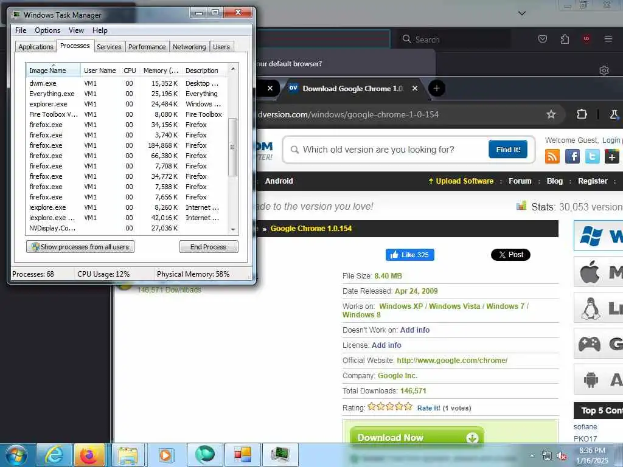This screenshot has width=623, height=467.
Task: Click the Pocket save icon
Action: 542,39
